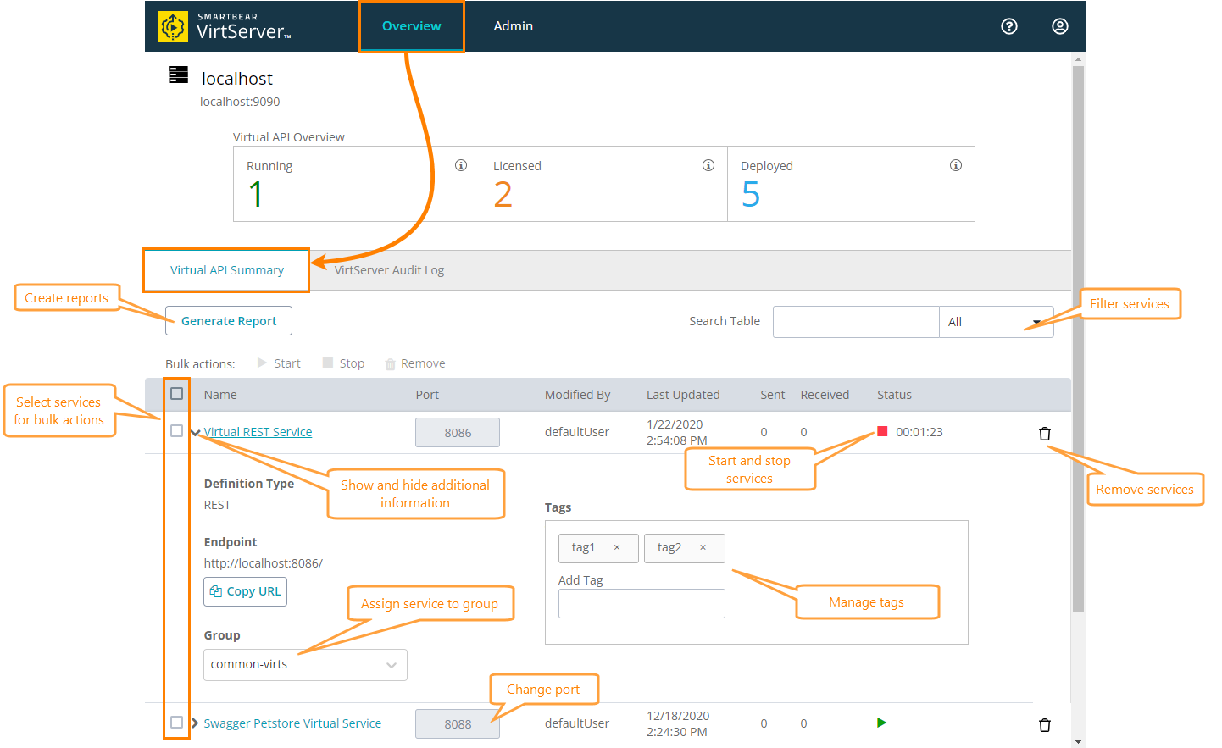Open the common-virts Group dropdown

(x=304, y=665)
